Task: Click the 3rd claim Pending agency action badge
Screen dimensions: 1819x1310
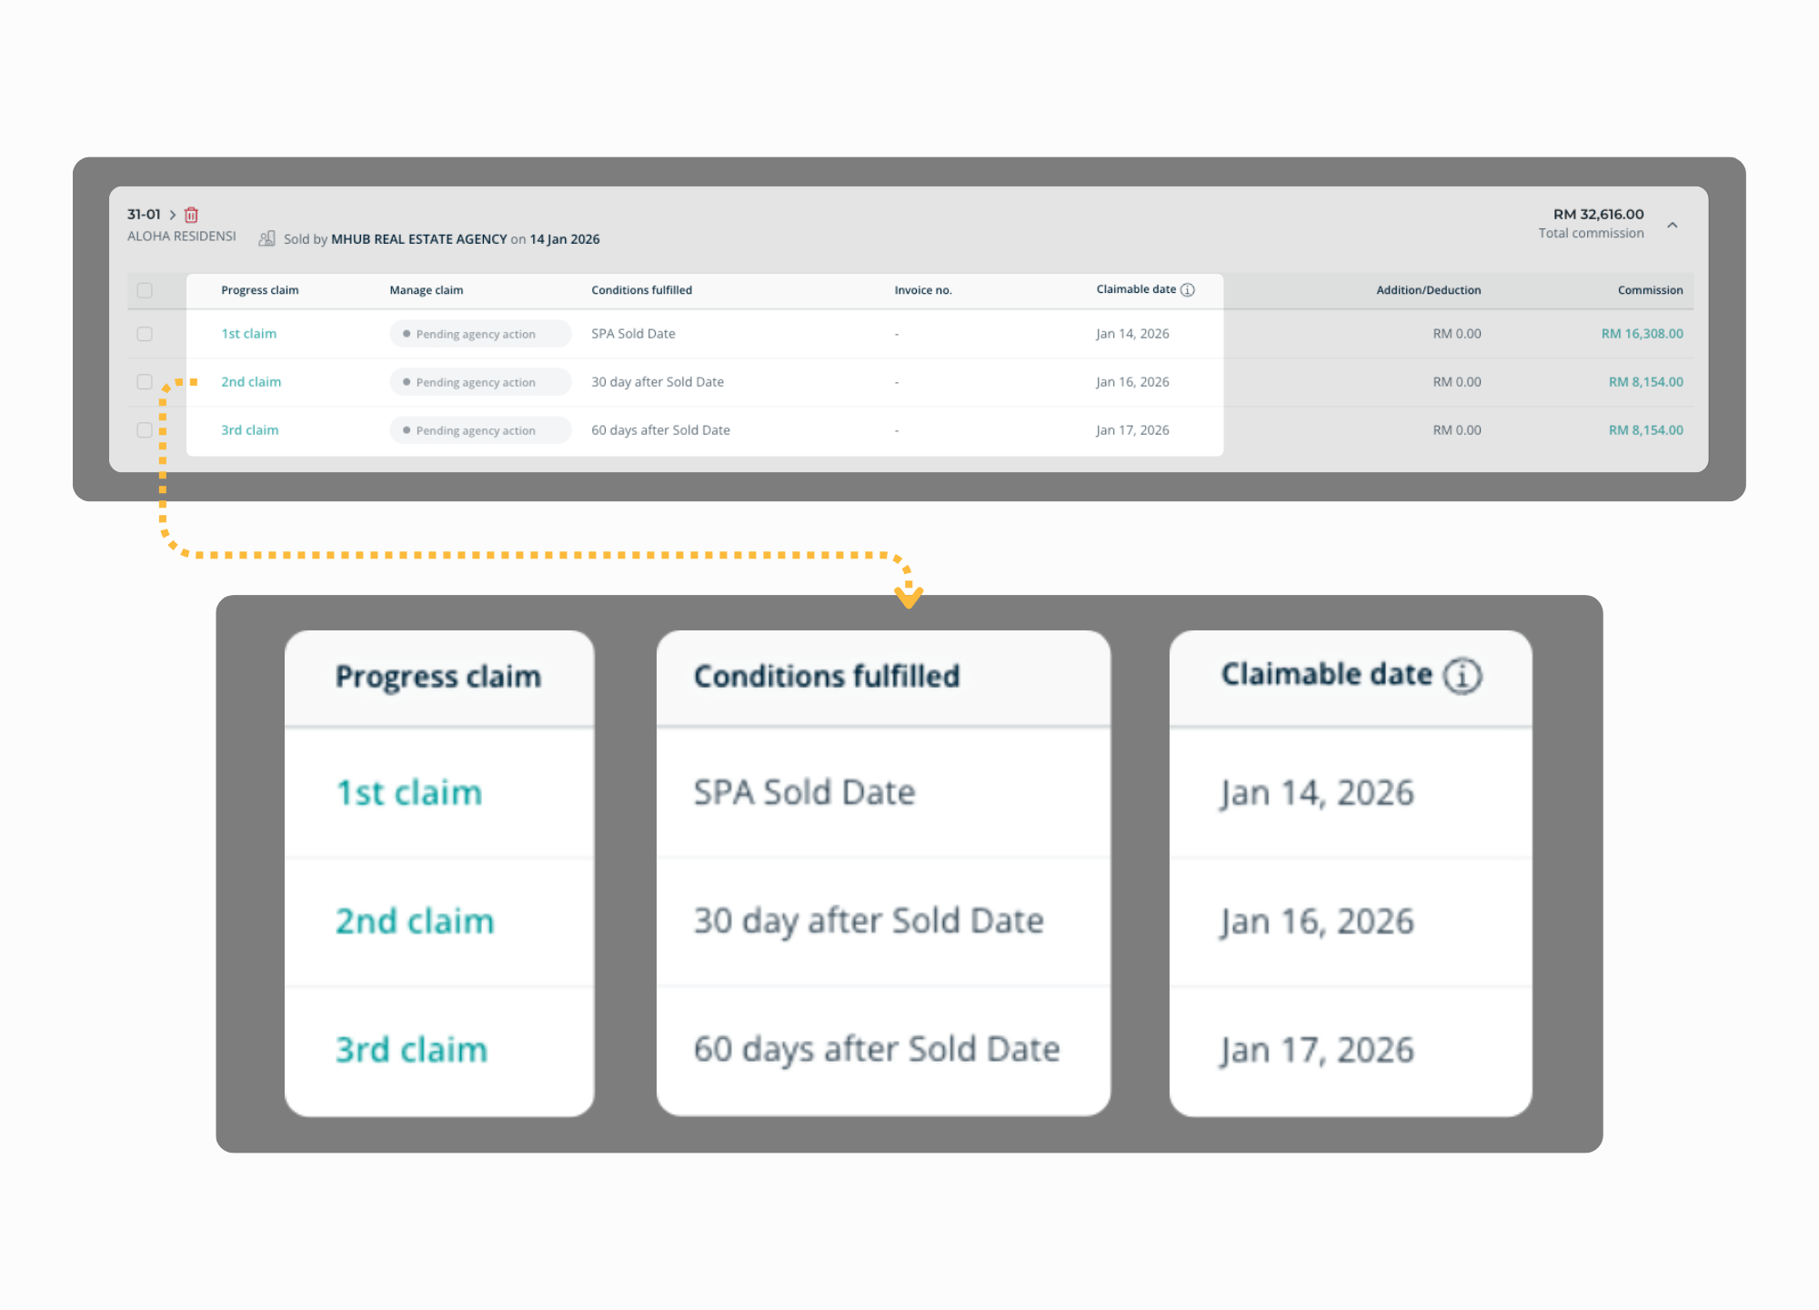Action: (480, 430)
